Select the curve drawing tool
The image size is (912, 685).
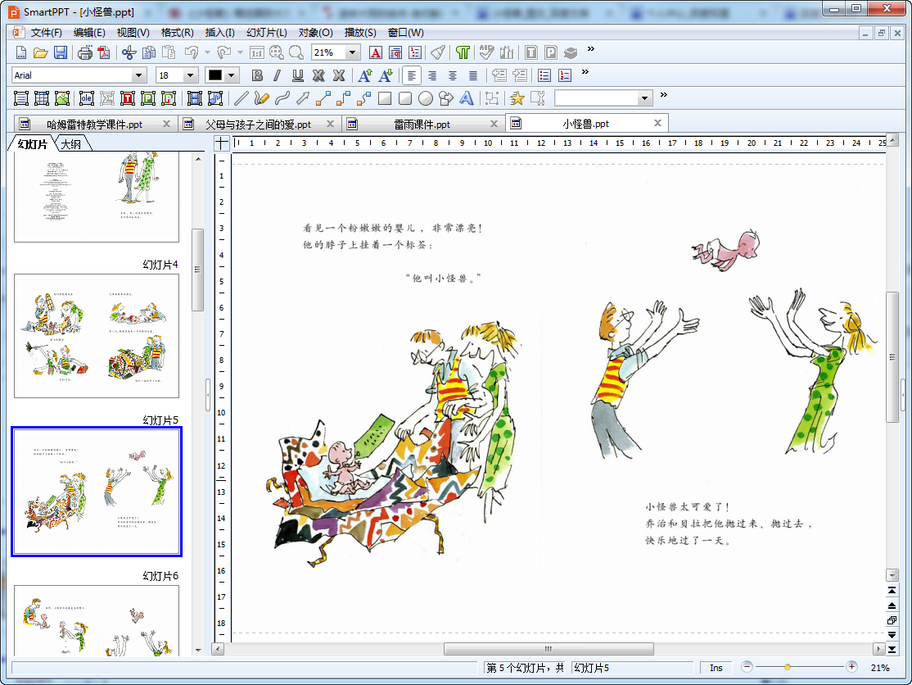point(282,98)
